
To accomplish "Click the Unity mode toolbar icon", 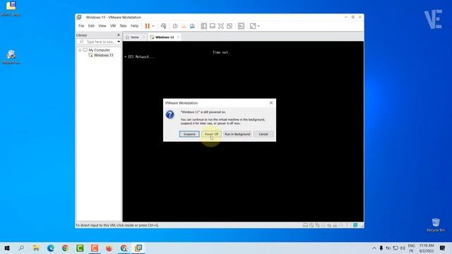I will pyautogui.click(x=230, y=26).
